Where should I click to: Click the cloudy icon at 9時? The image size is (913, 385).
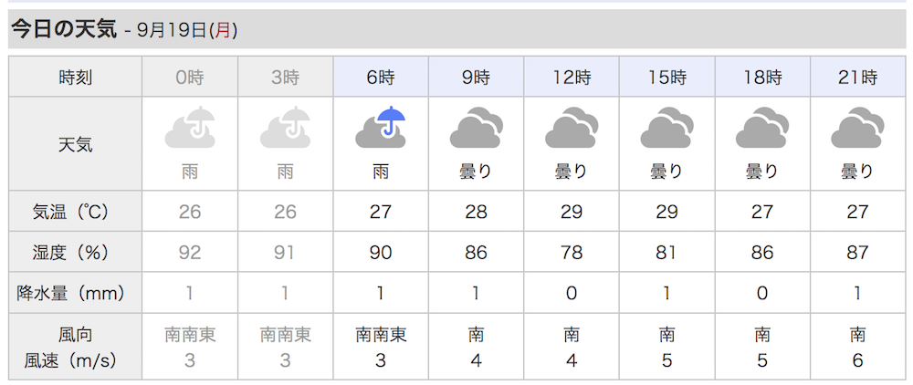[477, 128]
